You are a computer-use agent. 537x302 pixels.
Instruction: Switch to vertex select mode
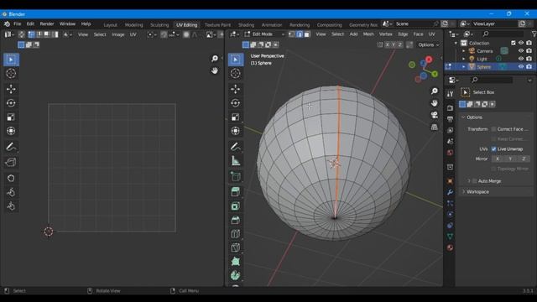coord(291,34)
